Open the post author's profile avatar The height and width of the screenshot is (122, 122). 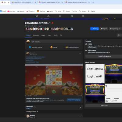[28, 54]
